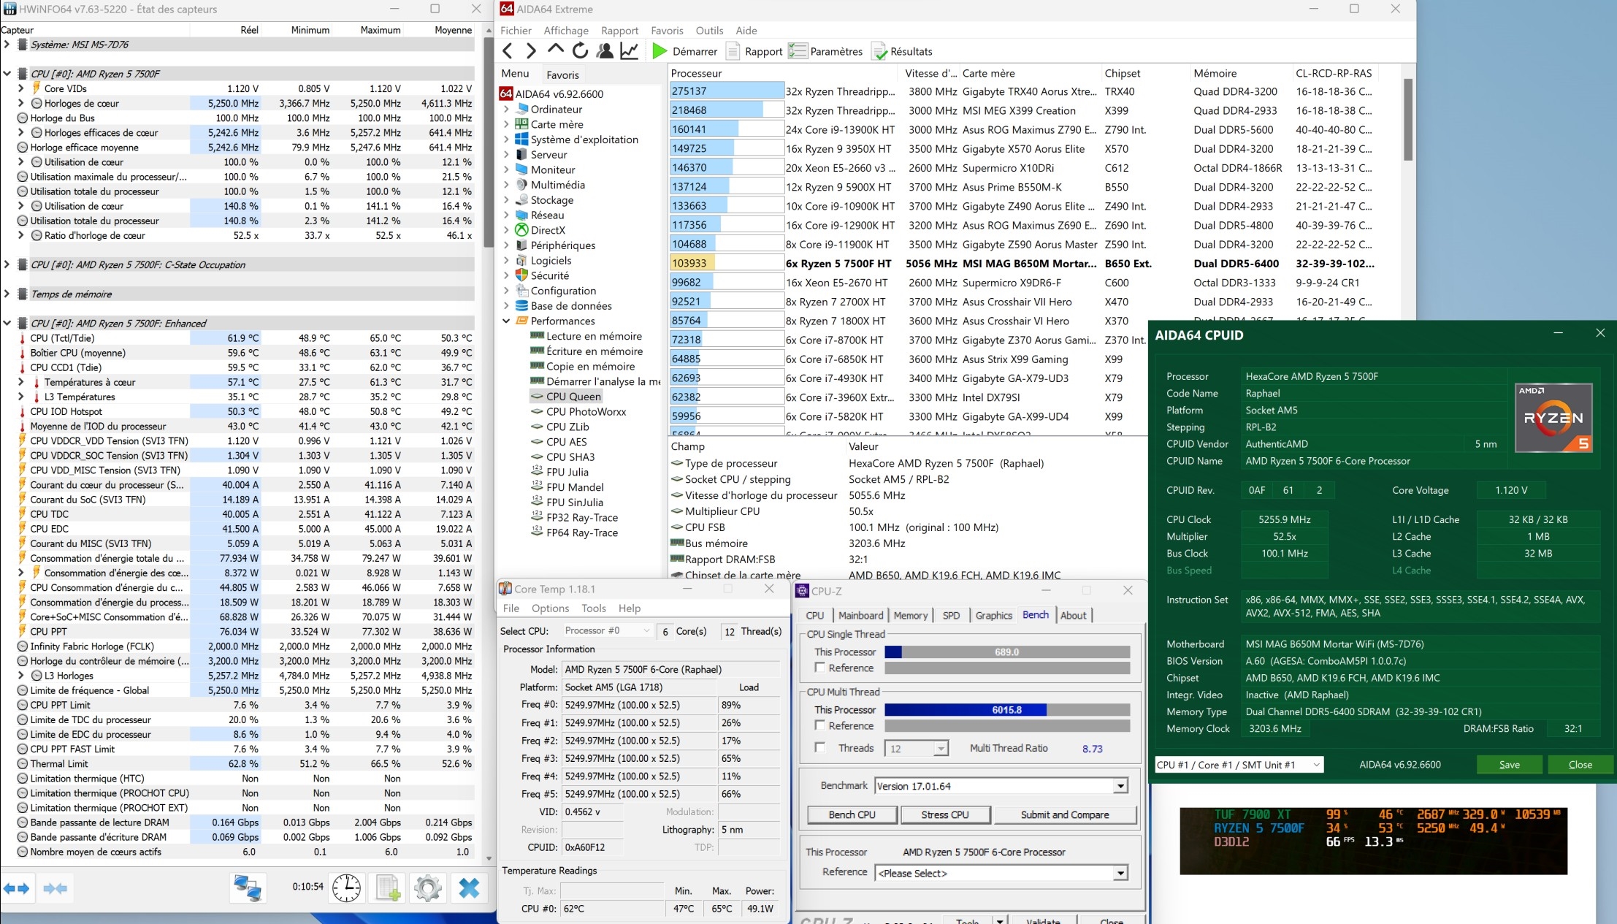Click the AIDA64 refresh icon

(580, 50)
